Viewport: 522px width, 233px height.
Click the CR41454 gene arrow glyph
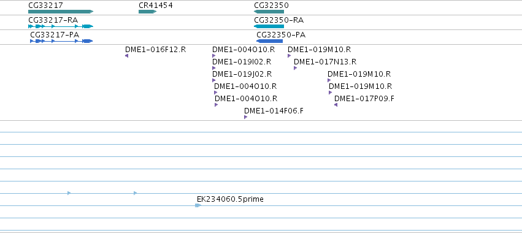147,12
